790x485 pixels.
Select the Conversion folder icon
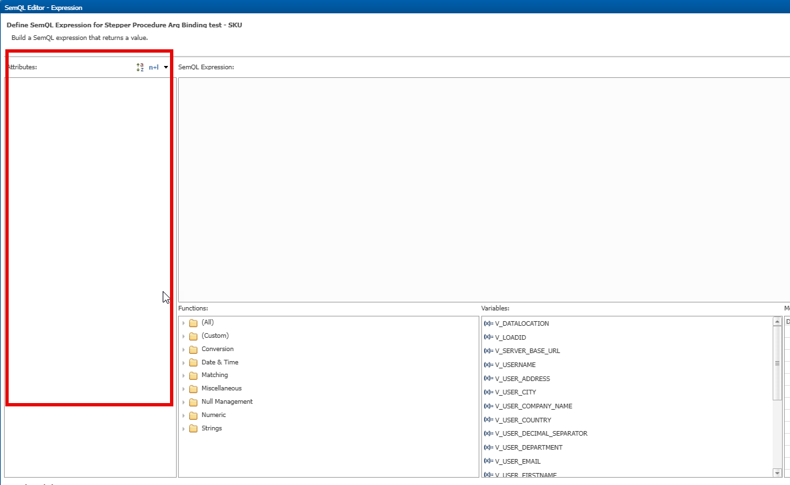193,349
